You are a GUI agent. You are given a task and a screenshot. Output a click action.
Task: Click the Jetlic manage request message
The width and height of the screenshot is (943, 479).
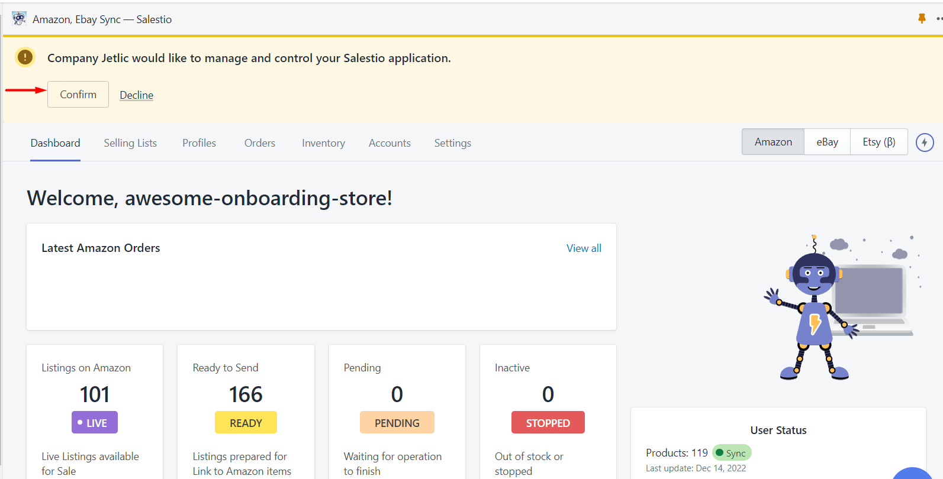pos(249,58)
